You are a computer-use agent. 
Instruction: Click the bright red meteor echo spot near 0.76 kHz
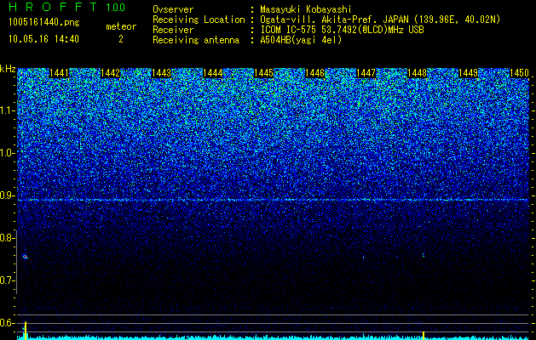point(25,257)
